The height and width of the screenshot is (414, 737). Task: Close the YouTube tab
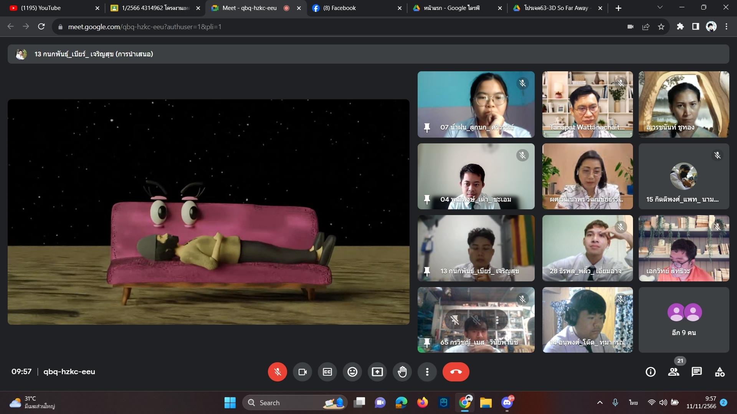pyautogui.click(x=97, y=8)
